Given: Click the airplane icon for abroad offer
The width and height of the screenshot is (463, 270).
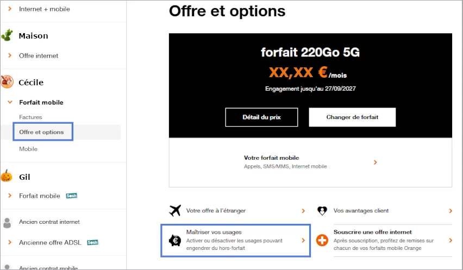Looking at the screenshot, I should [x=174, y=211].
